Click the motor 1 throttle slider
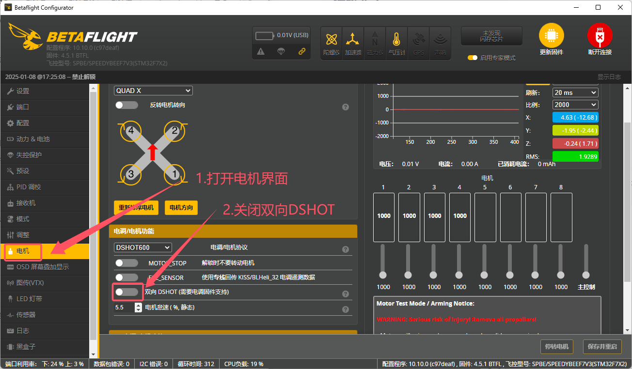 (x=383, y=262)
